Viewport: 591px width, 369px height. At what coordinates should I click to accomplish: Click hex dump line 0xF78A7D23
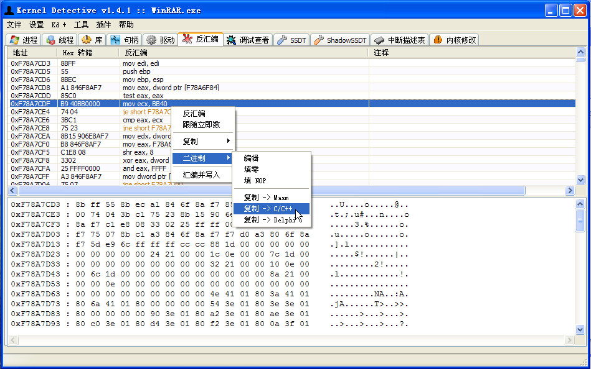(x=210, y=254)
